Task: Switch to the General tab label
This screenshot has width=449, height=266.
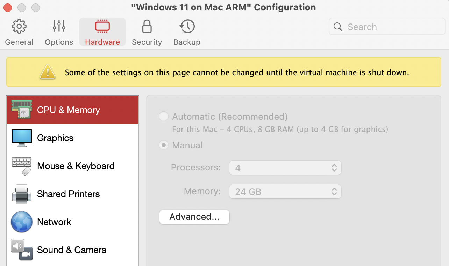Action: [x=19, y=42]
